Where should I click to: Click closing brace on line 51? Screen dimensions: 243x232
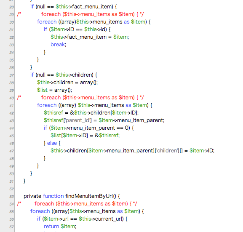(x=24, y=181)
